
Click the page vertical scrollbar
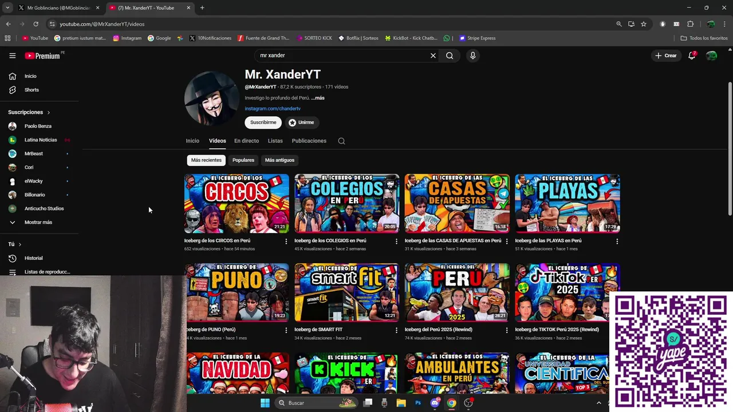pos(730,149)
